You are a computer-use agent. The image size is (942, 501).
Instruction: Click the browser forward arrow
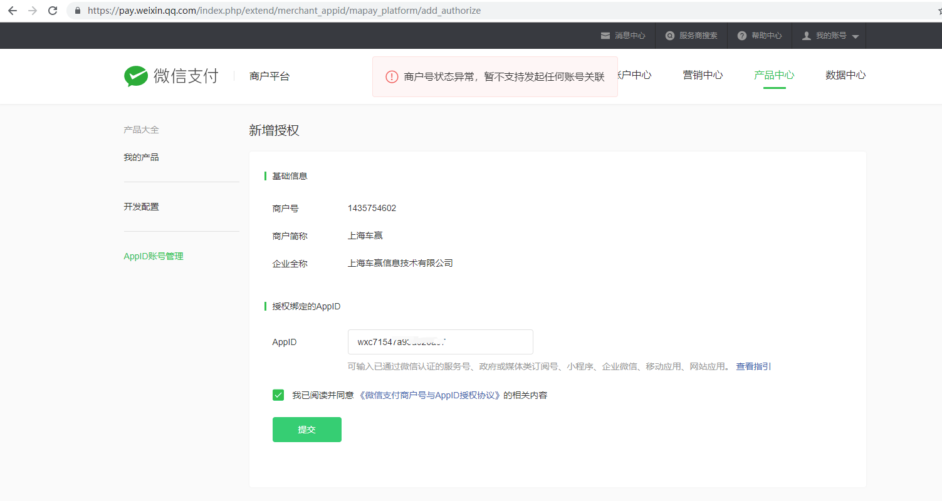[x=33, y=11]
